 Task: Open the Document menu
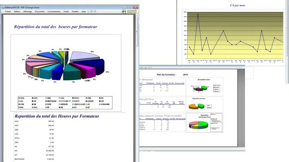pyautogui.click(x=40, y=11)
